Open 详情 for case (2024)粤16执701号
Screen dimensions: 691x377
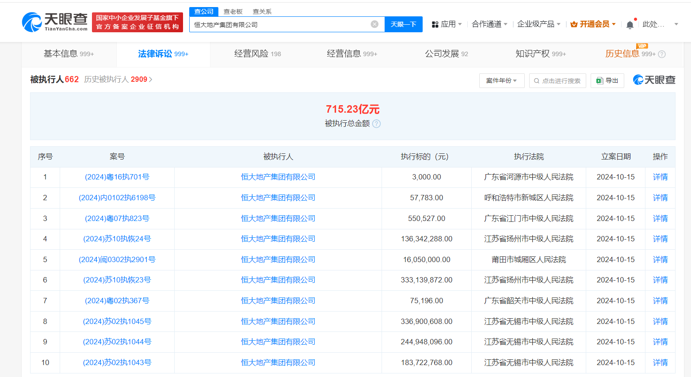tap(660, 177)
